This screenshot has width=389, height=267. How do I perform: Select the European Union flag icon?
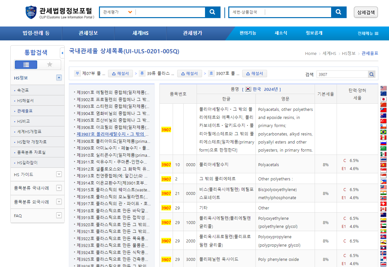384,94
